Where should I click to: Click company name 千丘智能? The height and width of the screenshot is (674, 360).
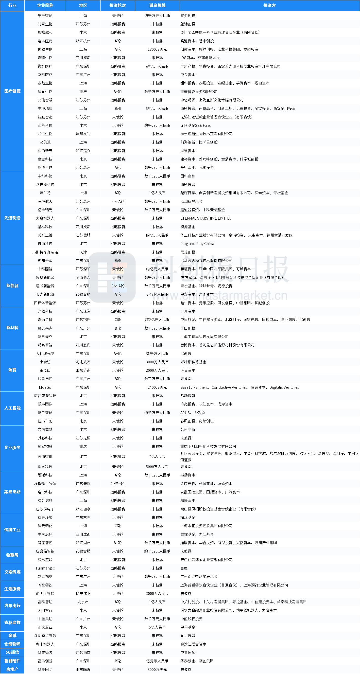pos(45,16)
